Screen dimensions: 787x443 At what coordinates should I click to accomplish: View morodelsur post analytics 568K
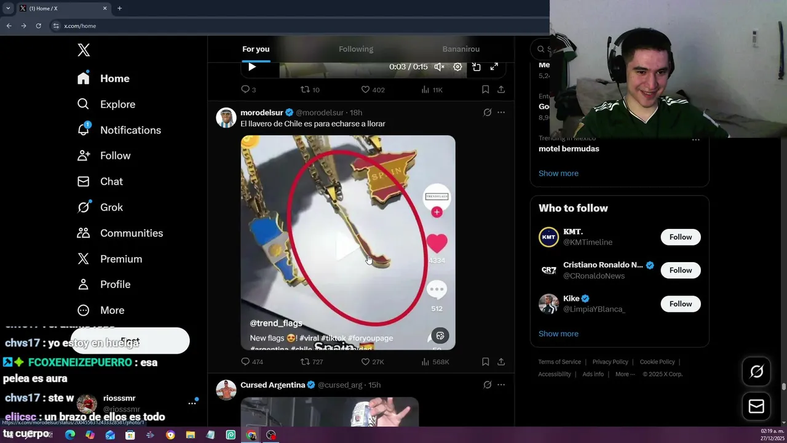click(435, 362)
